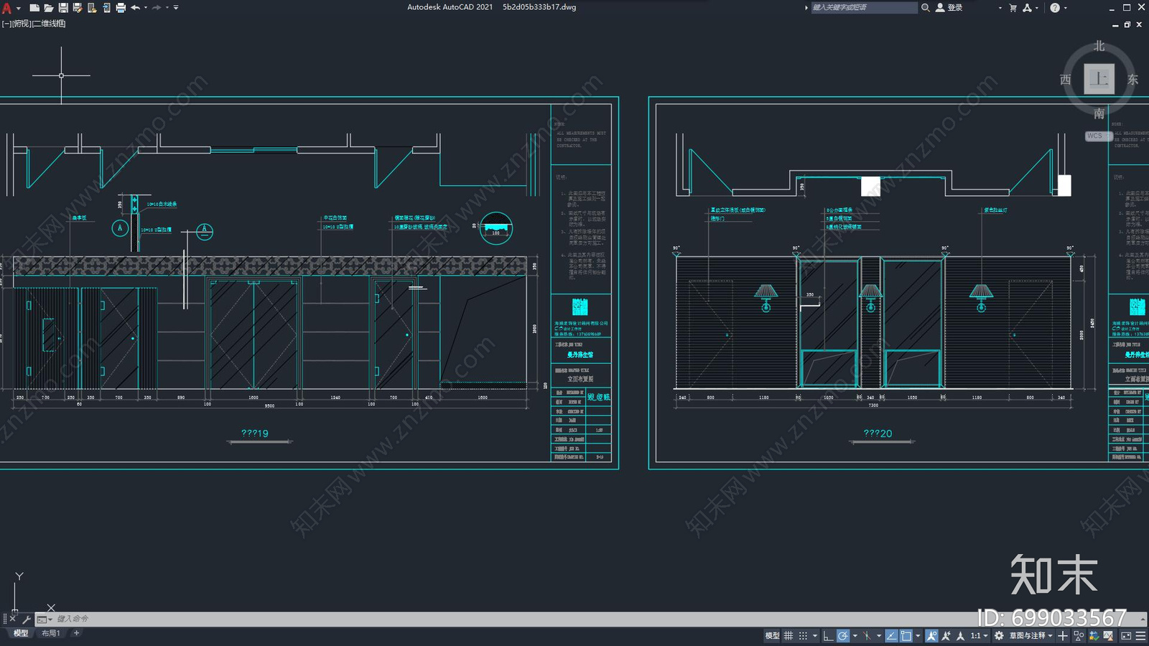Screen dimensions: 1149x646
Task: Click the 登录 sign-in button
Action: pyautogui.click(x=949, y=8)
